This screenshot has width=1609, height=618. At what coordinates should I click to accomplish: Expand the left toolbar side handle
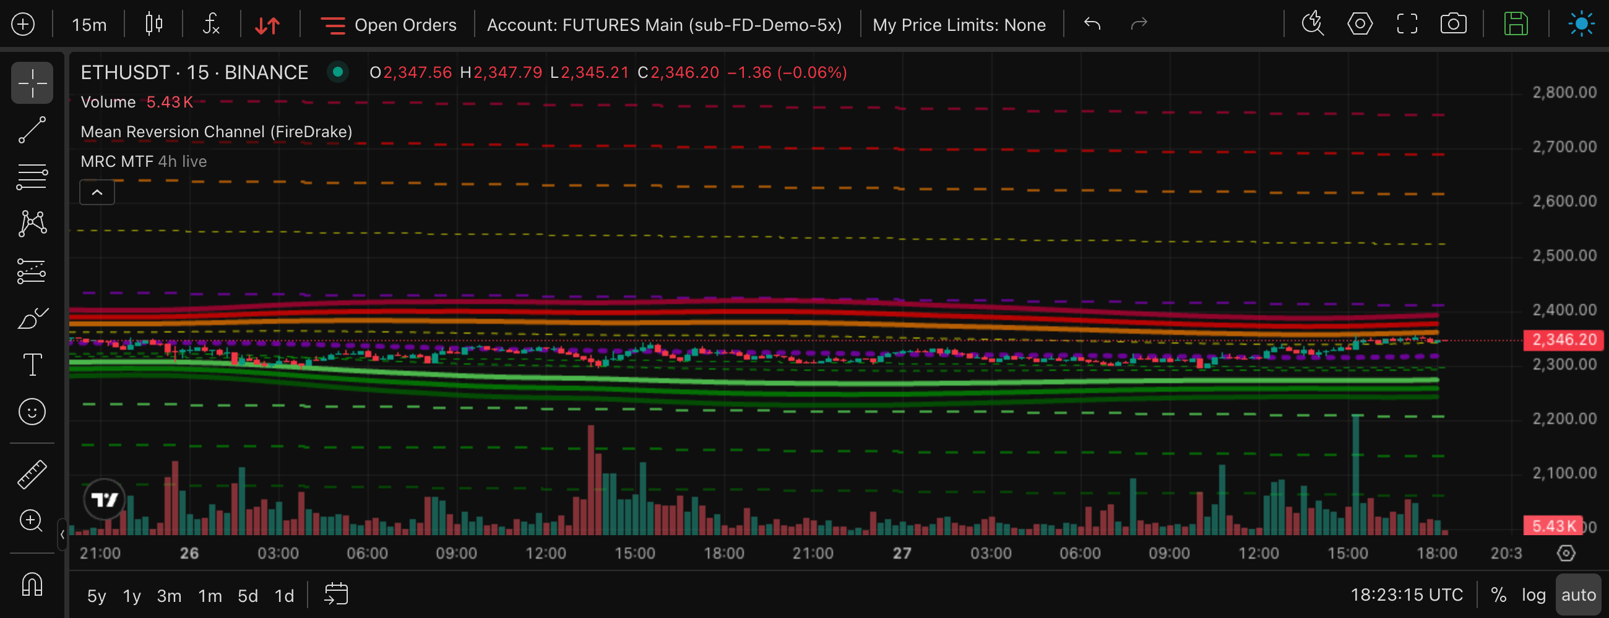[x=63, y=535]
